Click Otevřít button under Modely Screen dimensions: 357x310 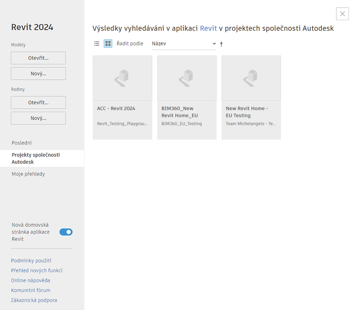click(x=38, y=58)
